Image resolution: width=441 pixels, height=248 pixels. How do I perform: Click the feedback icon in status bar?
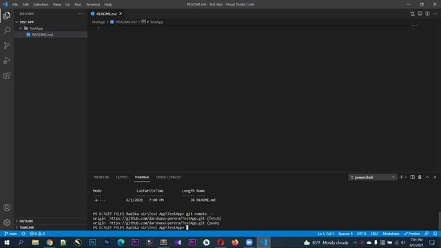(427, 234)
